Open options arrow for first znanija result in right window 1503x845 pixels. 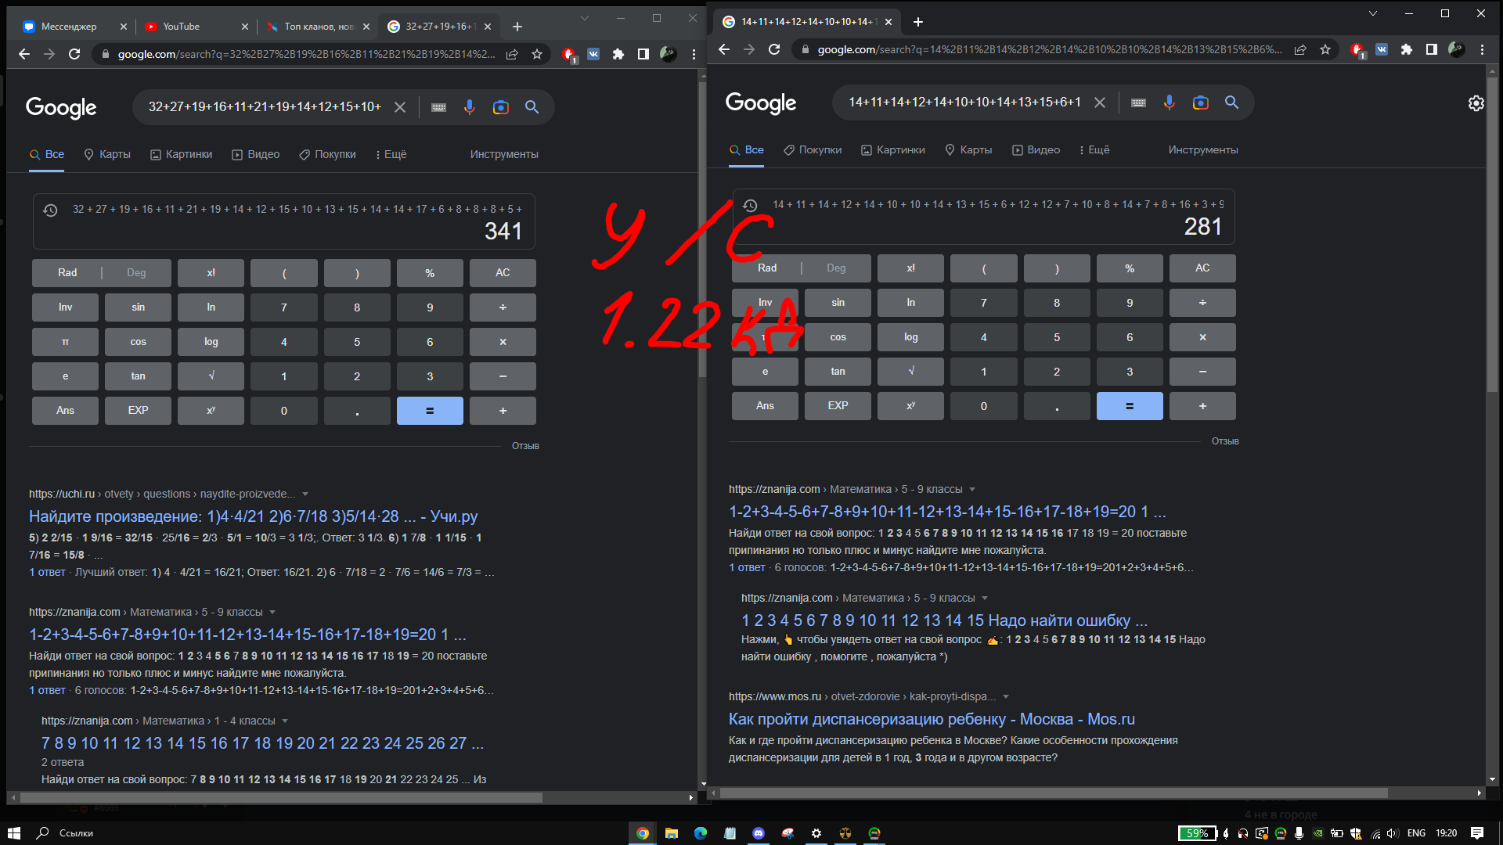(972, 490)
